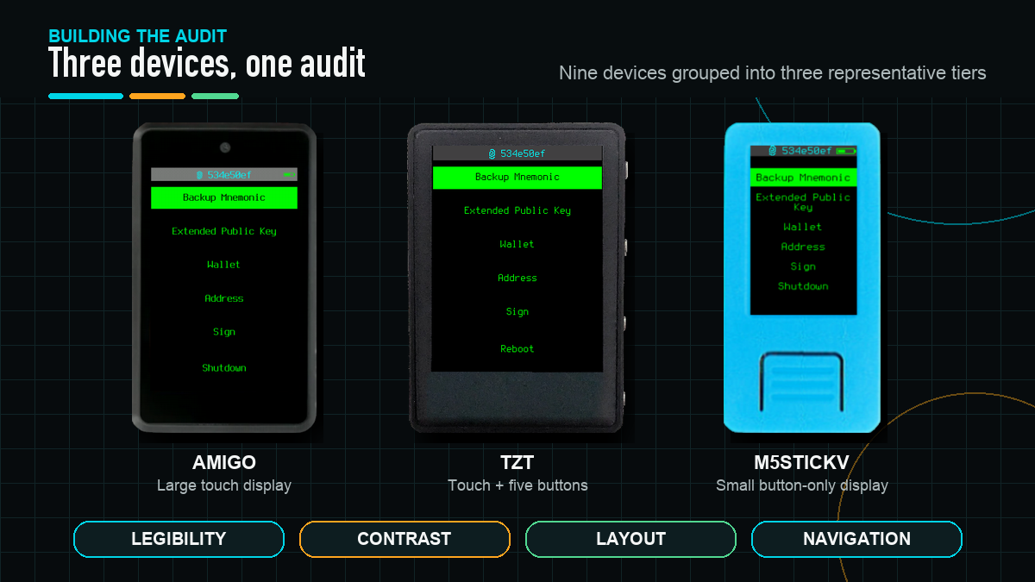Select Backup Mnemonic on the TZT screen
Image resolution: width=1035 pixels, height=582 pixels.
(x=517, y=178)
